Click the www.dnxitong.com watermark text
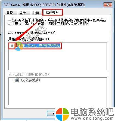Screen dimensions: 115x121 (x=92, y=119)
